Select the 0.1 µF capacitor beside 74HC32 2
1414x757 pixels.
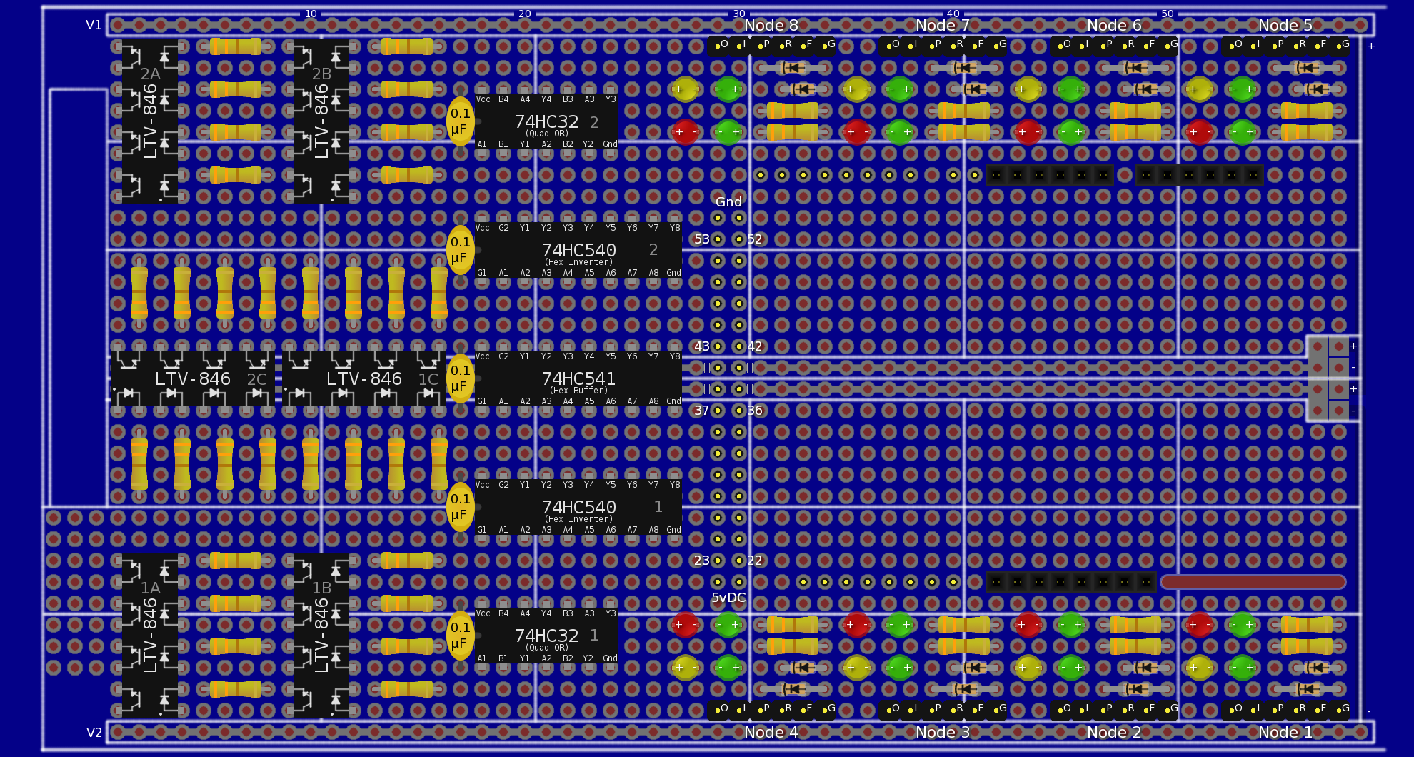pos(461,121)
